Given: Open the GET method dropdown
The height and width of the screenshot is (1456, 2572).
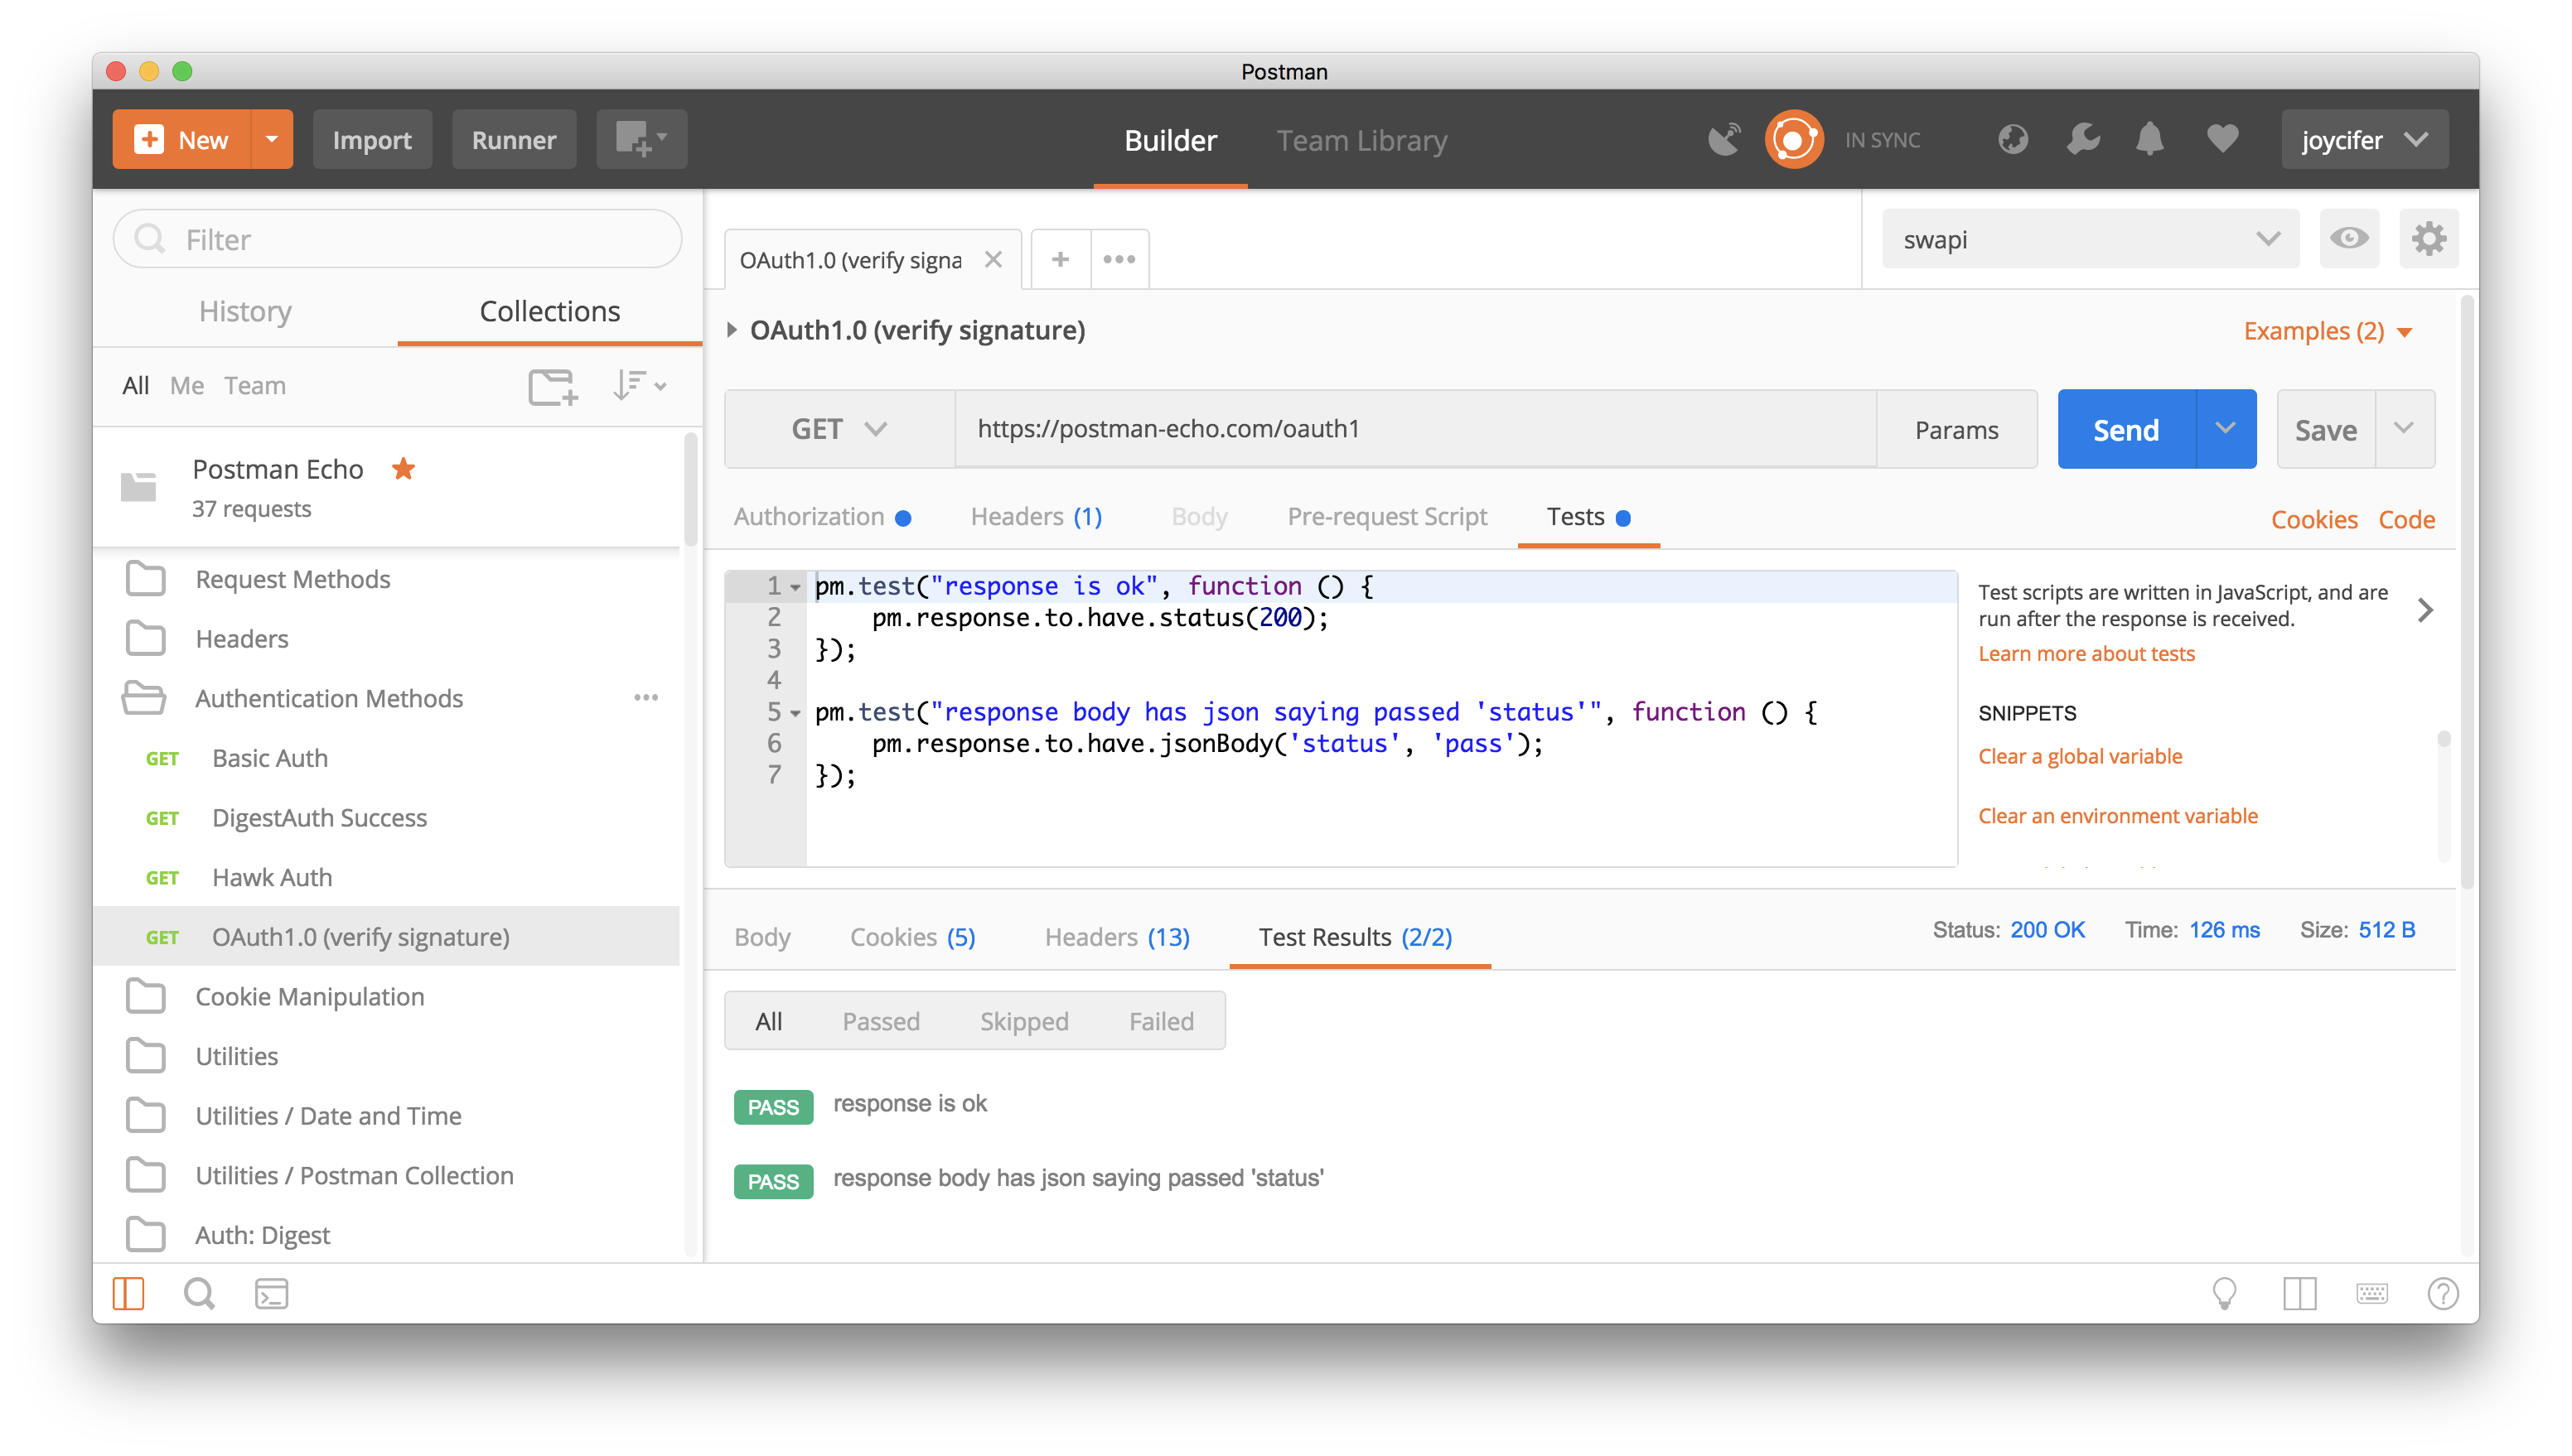Looking at the screenshot, I should pos(839,428).
